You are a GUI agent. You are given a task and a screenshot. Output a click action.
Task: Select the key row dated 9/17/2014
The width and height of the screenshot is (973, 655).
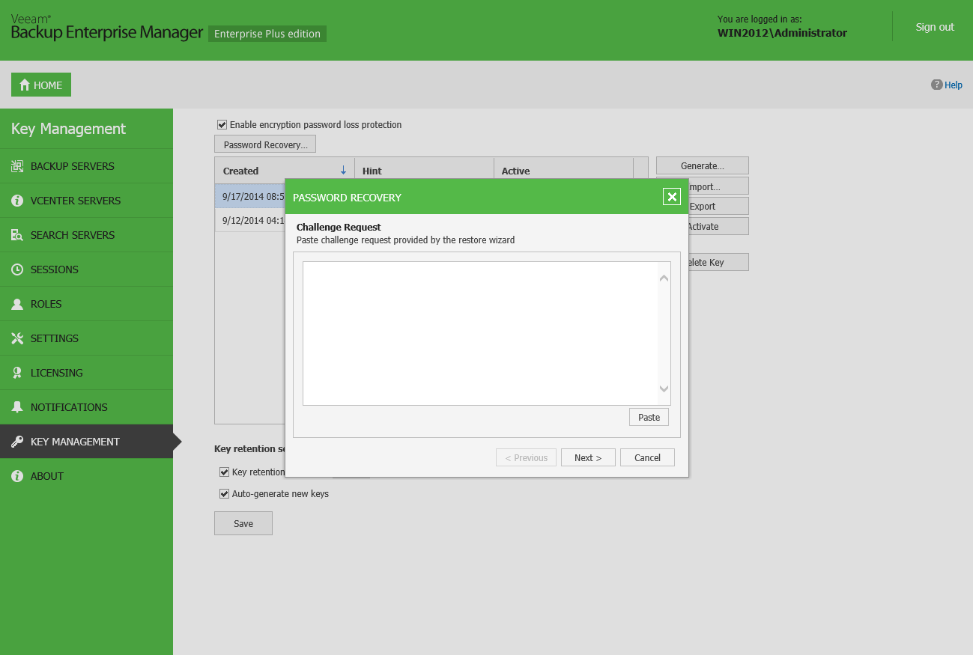pos(250,196)
